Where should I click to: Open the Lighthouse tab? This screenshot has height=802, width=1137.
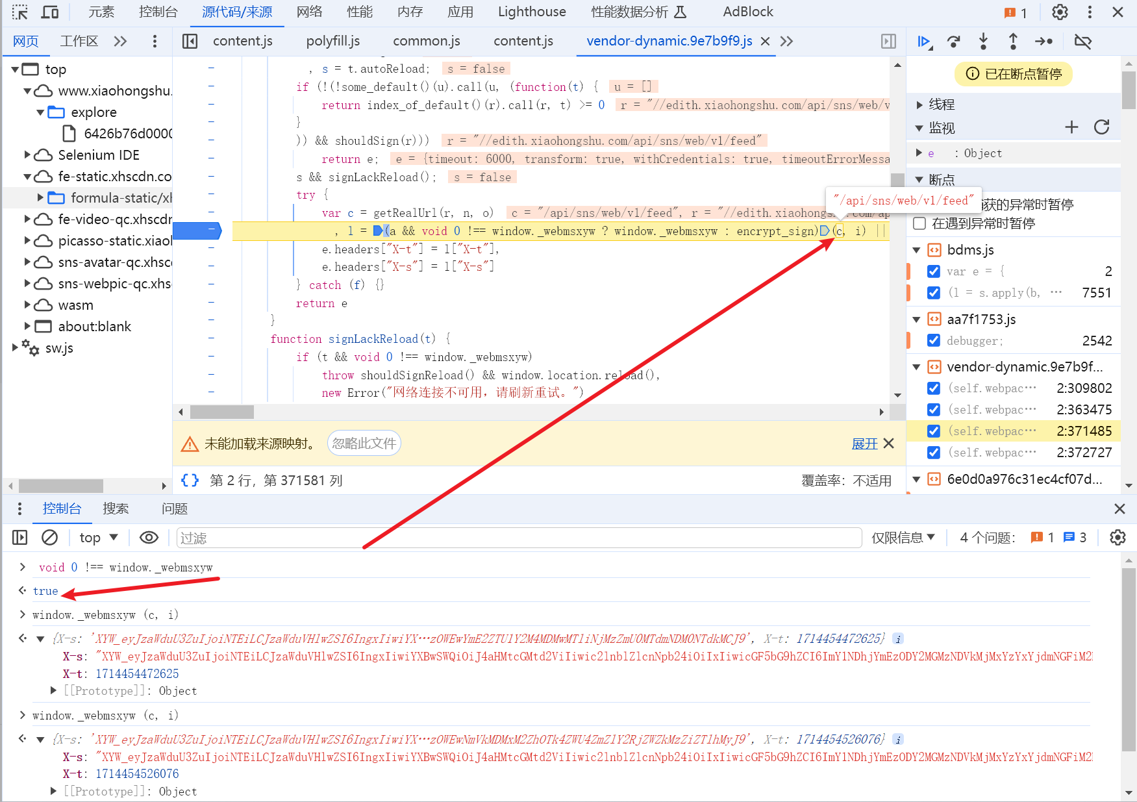point(532,12)
